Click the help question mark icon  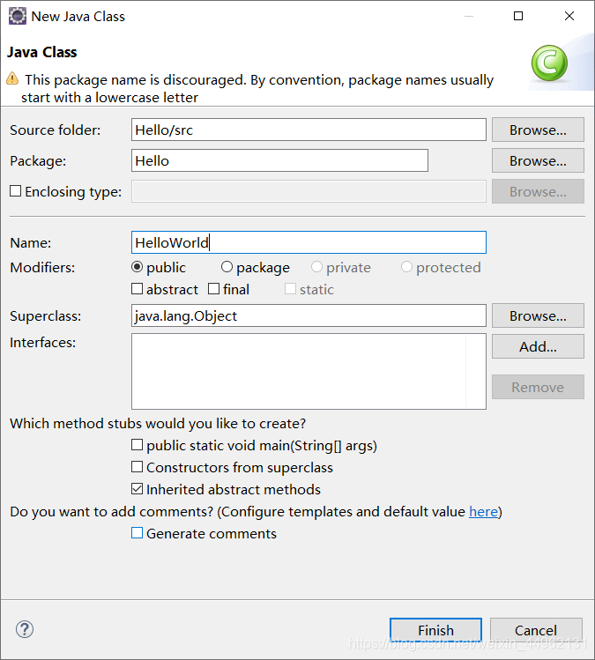click(25, 629)
